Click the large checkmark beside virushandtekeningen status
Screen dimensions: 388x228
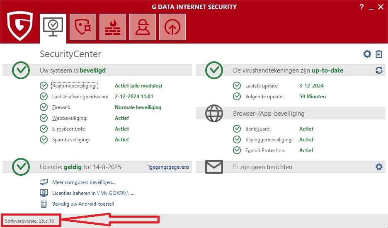[214, 70]
